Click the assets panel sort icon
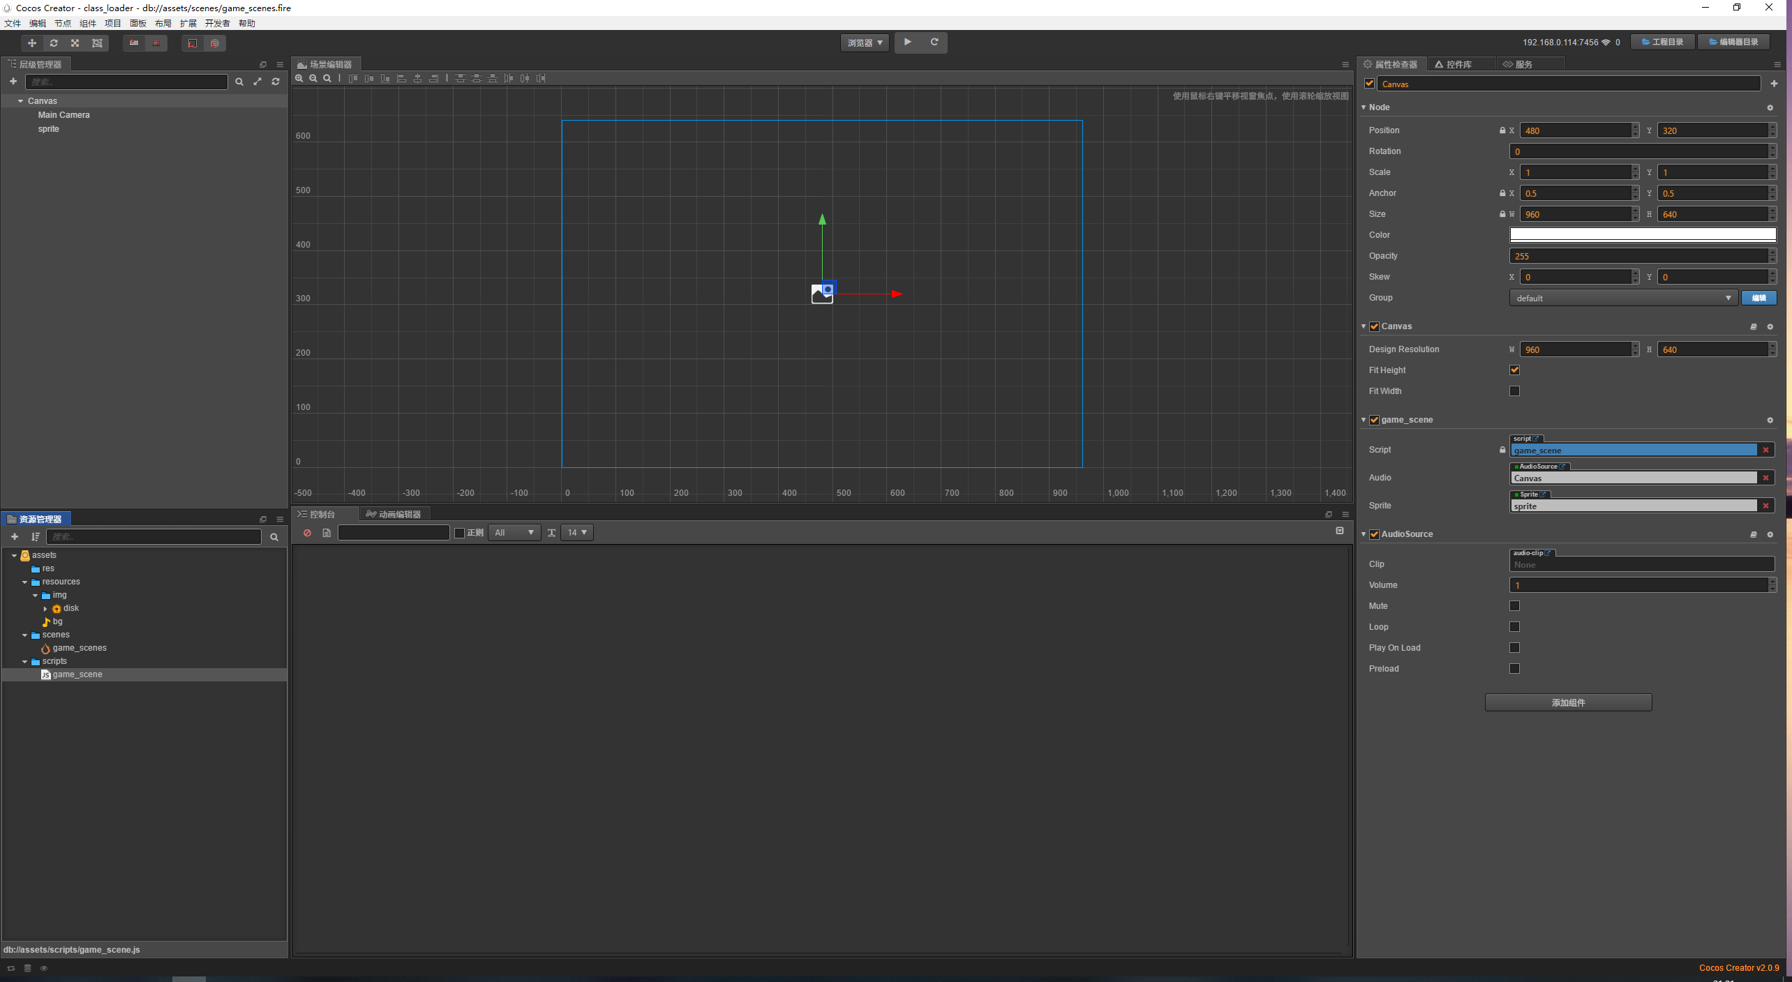The width and height of the screenshot is (1792, 982). pos(36,536)
